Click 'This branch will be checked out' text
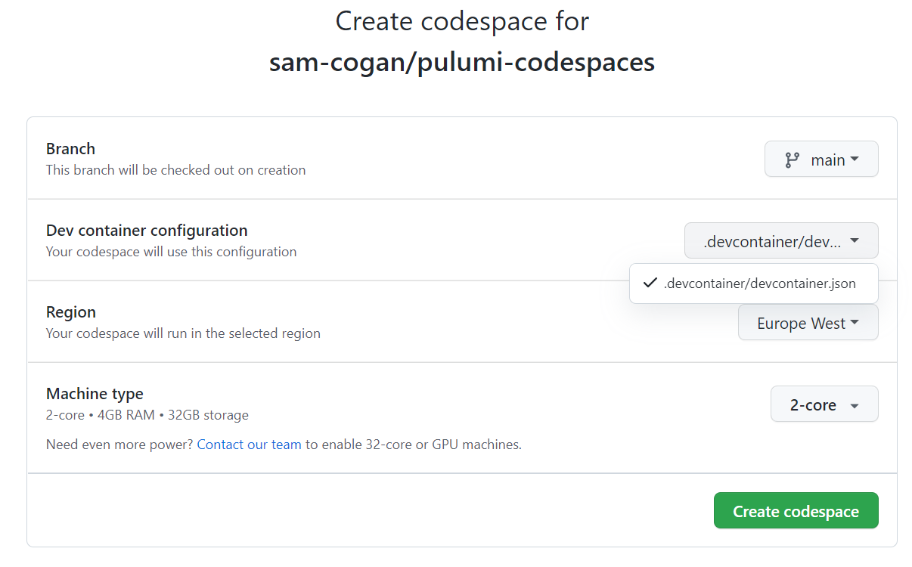The image size is (912, 567). click(176, 170)
